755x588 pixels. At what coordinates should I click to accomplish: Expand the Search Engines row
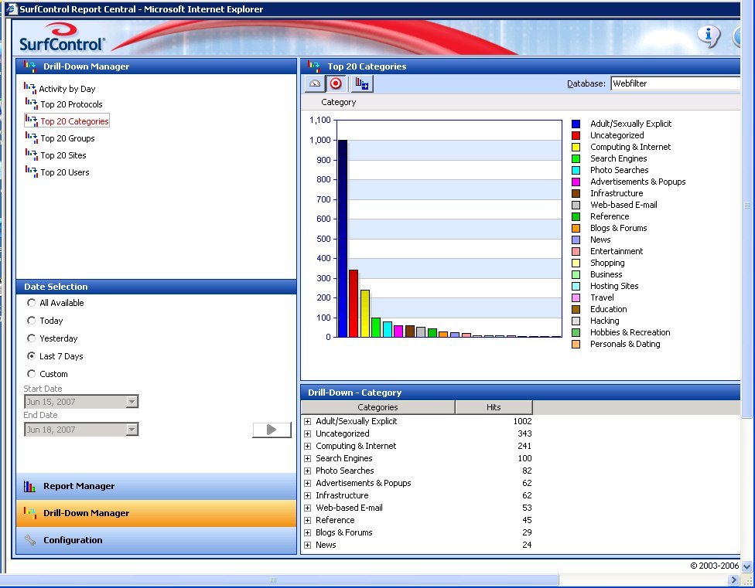point(308,459)
